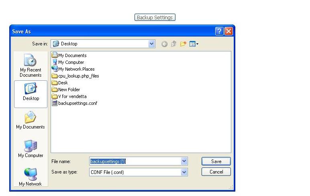Select My Network Places in file list
310x196 pixels.
[73, 69]
